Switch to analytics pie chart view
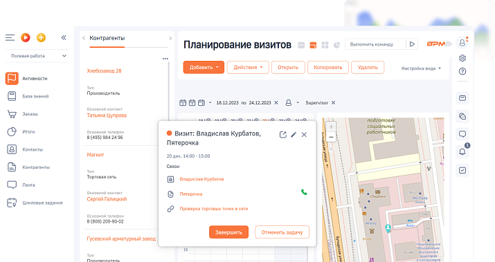Viewport: 495px width, 262px height. click(x=337, y=45)
